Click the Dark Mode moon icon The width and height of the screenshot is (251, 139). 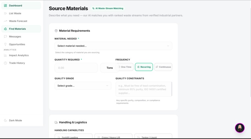click(x=5, y=120)
